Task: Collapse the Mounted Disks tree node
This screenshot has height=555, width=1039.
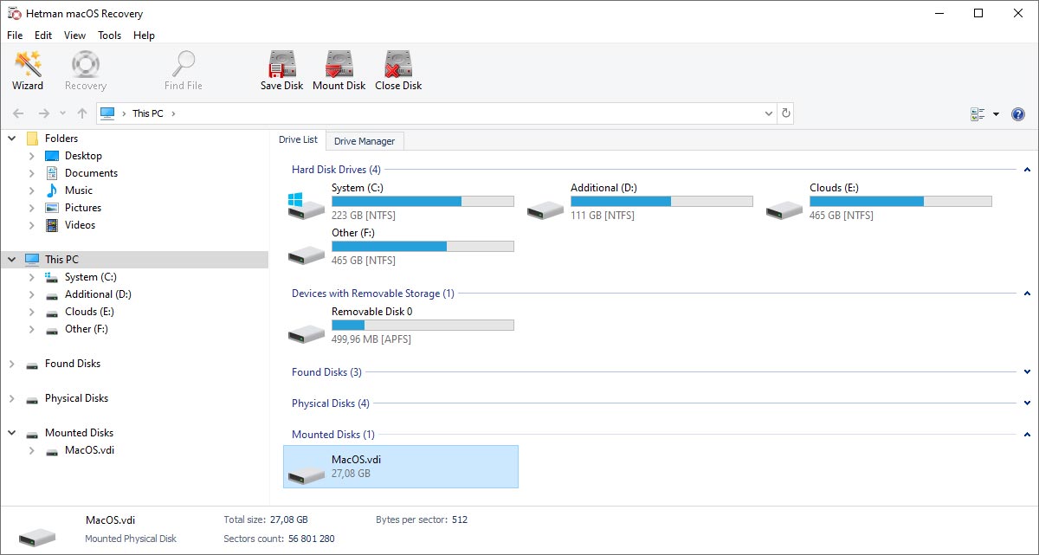Action: 12,433
